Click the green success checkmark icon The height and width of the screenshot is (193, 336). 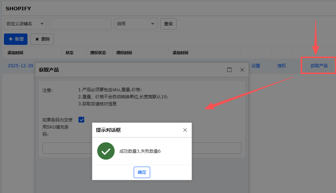click(106, 151)
